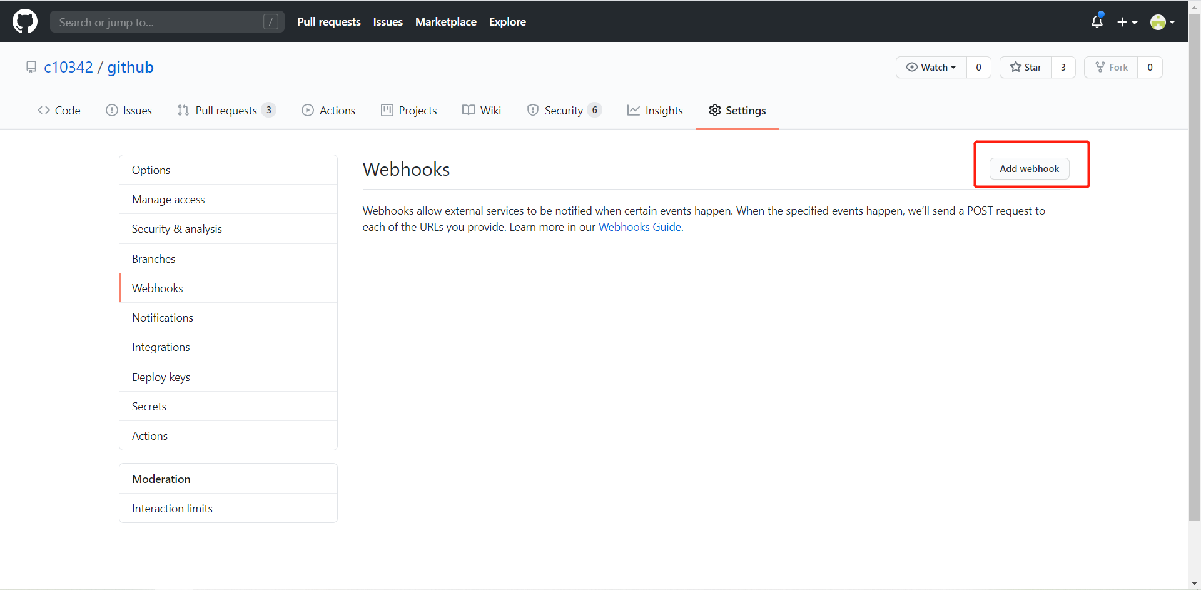Click the security counter badge 6
1201x590 pixels.
[594, 110]
